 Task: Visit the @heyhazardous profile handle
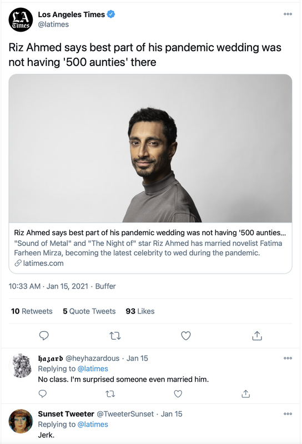pyautogui.click(x=92, y=358)
